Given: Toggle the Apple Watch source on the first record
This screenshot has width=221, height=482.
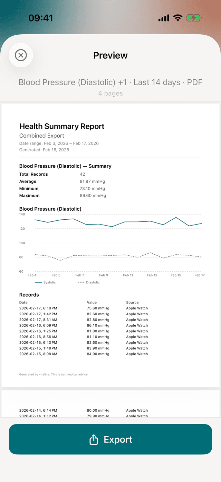Looking at the screenshot, I should 137,308.
